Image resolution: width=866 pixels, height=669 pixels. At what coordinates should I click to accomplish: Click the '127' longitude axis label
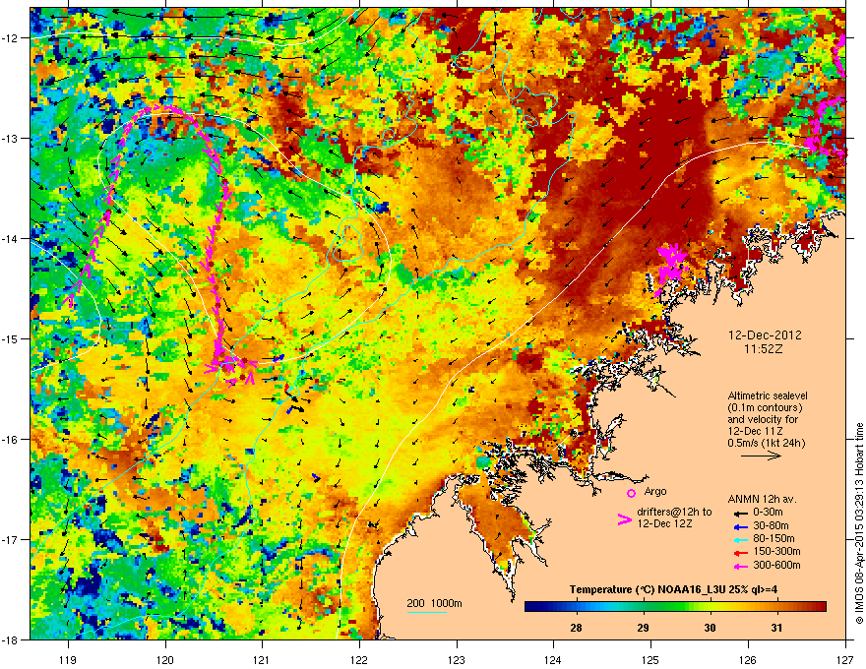tap(845, 659)
